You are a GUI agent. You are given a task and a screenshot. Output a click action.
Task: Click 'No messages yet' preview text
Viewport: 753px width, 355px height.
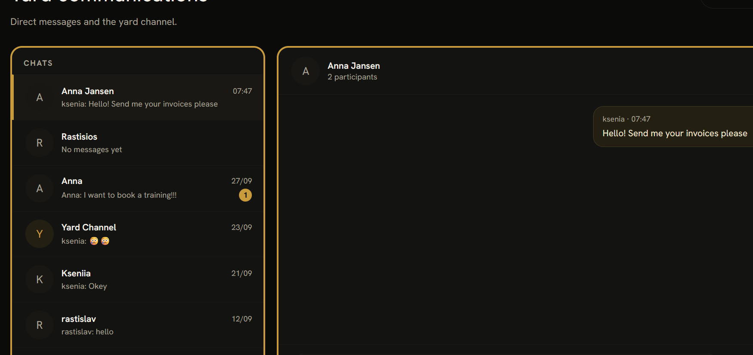click(x=92, y=150)
